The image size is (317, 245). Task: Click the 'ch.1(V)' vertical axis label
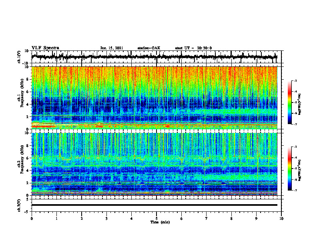[x=19, y=57]
